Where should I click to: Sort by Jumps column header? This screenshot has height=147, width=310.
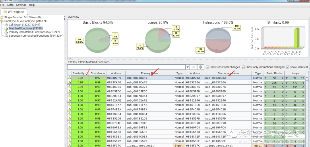295,73
